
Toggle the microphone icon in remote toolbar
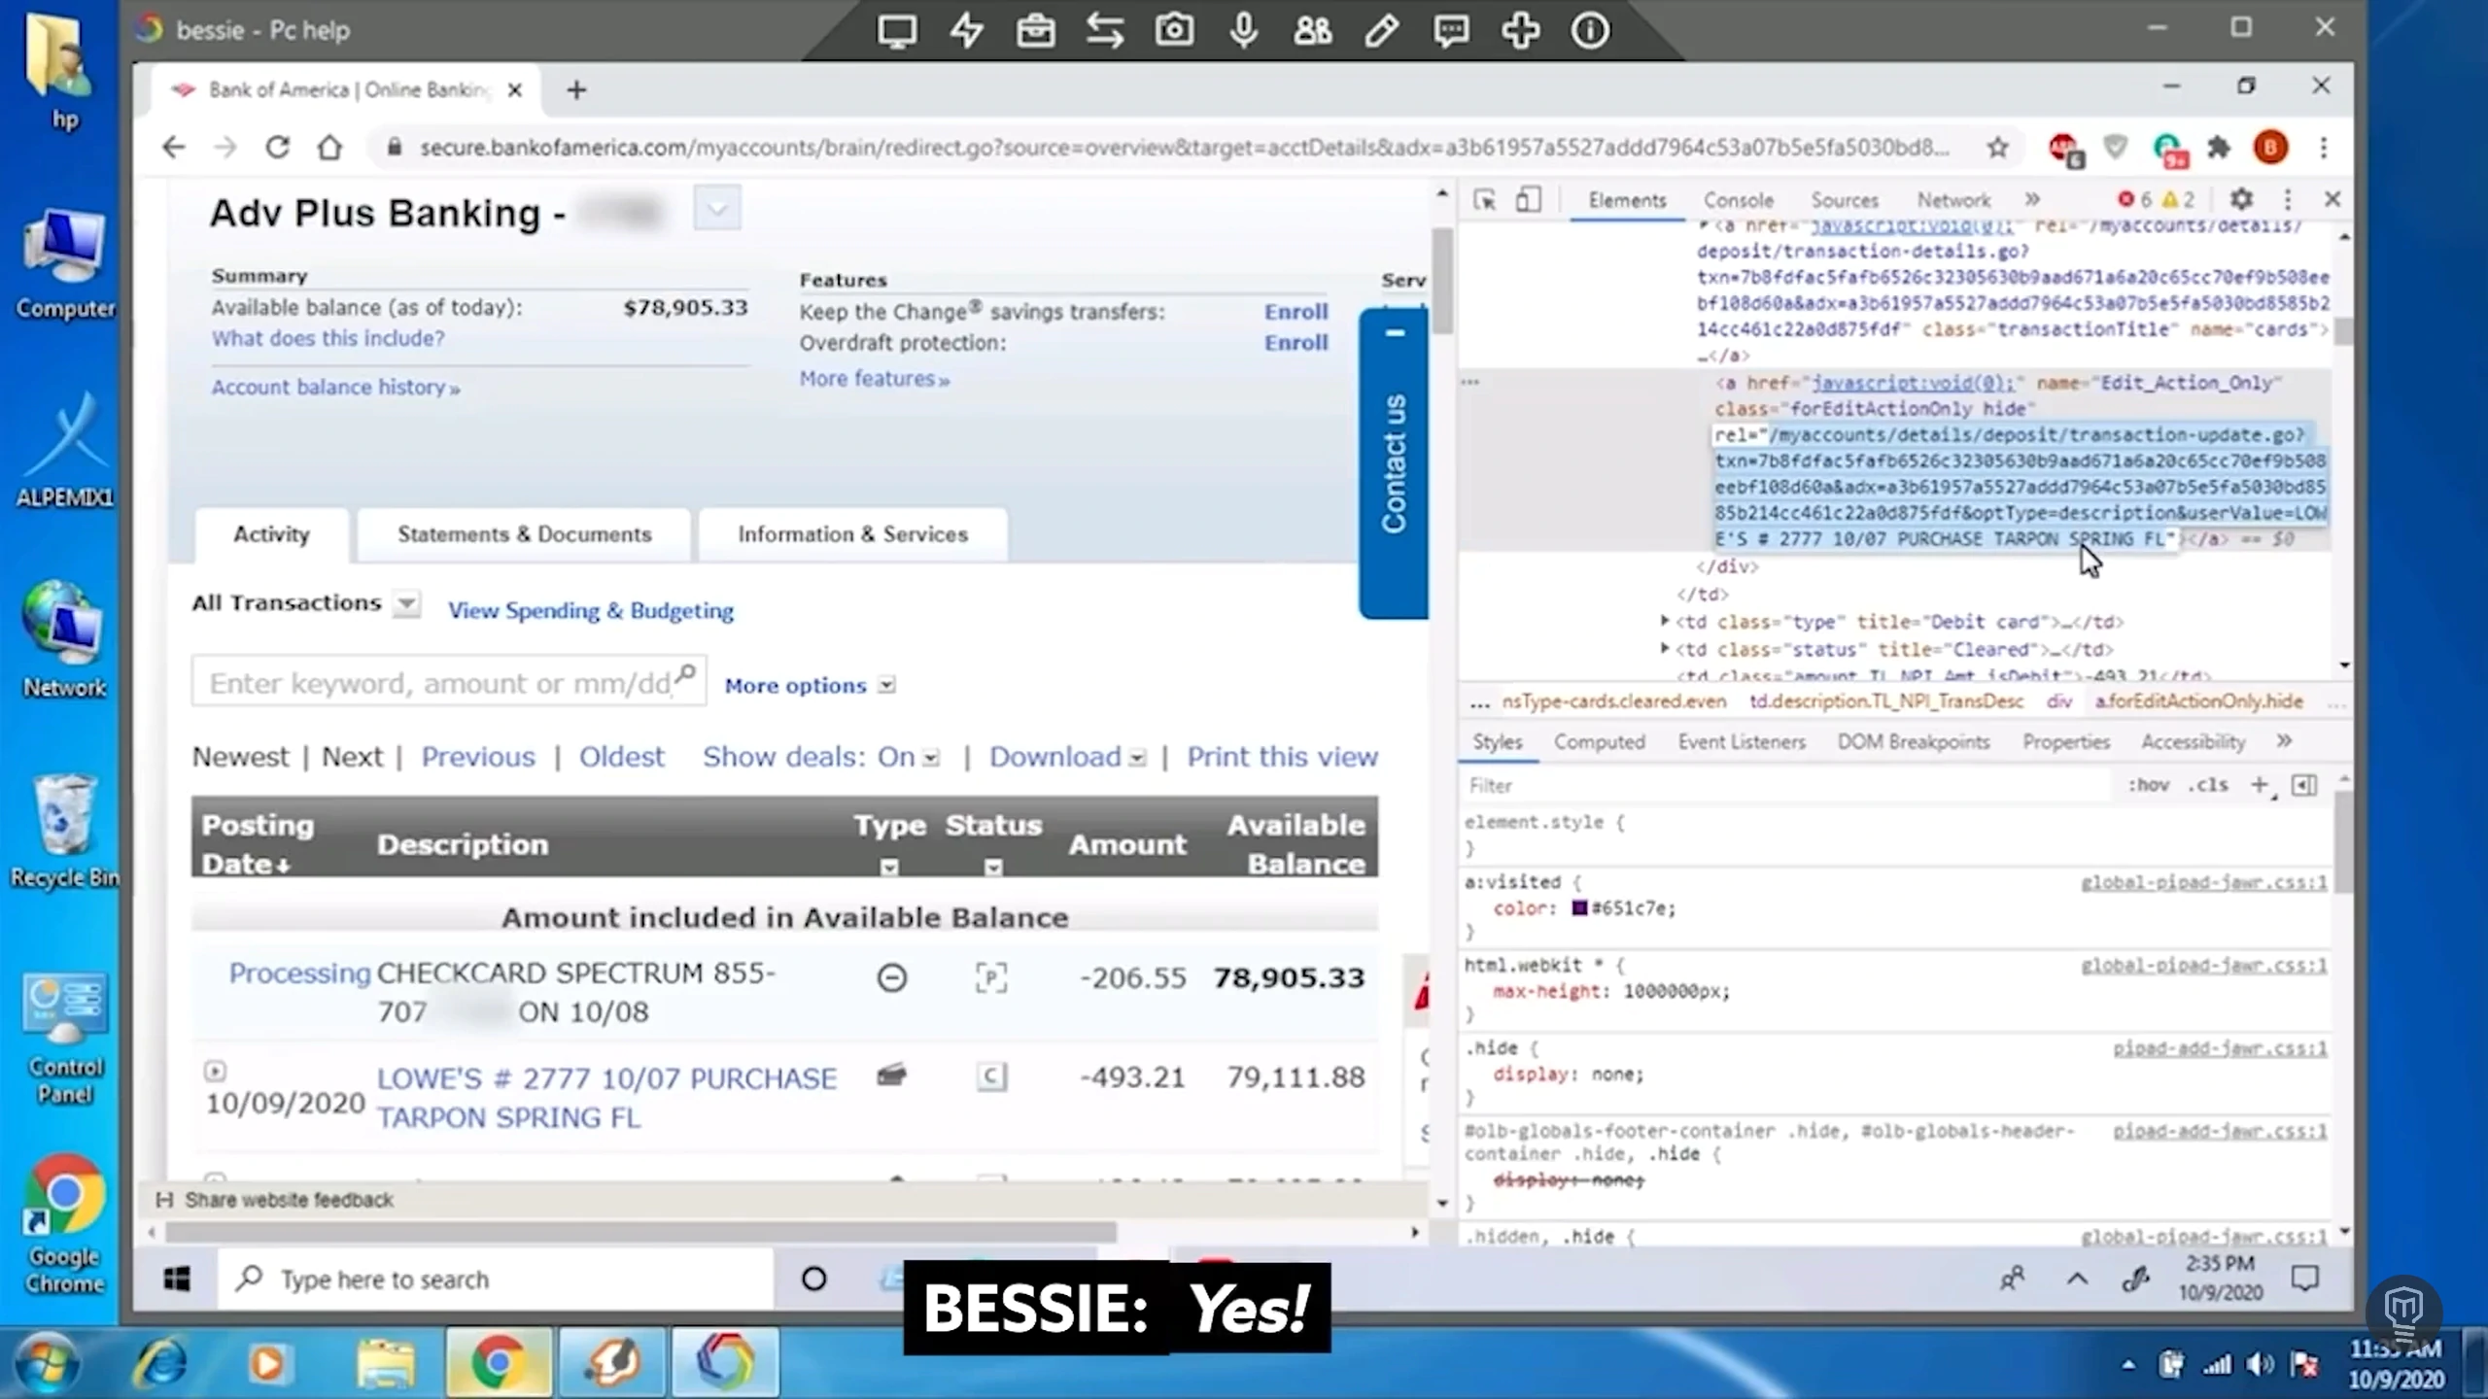(x=1243, y=31)
